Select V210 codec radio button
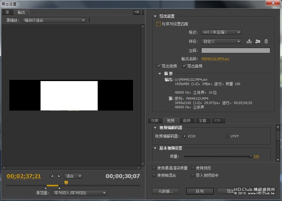 (185, 136)
